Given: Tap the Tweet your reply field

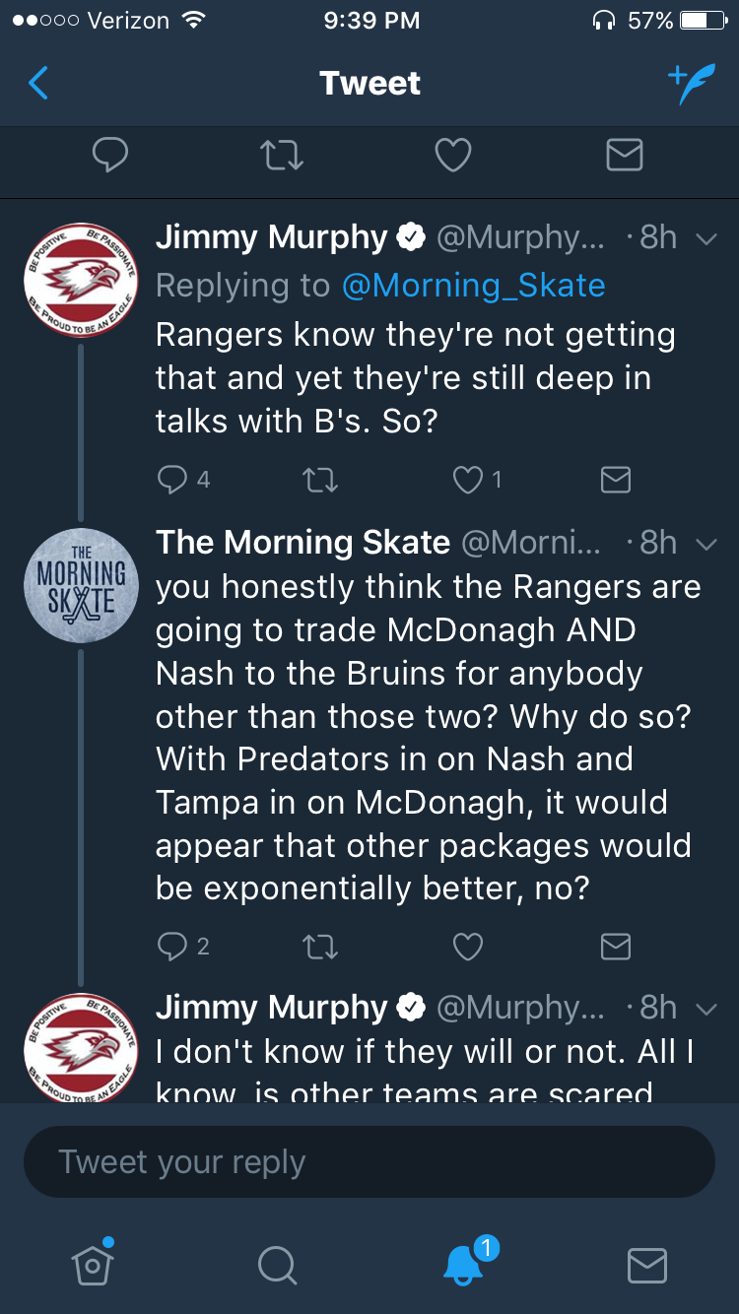Looking at the screenshot, I should click(x=369, y=1162).
